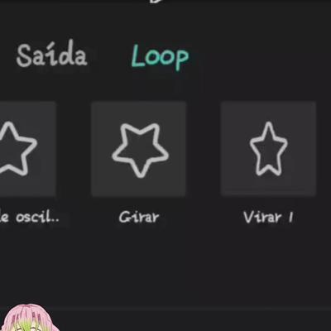Click the Virar I text label
This screenshot has height=331, width=331.
(x=268, y=217)
